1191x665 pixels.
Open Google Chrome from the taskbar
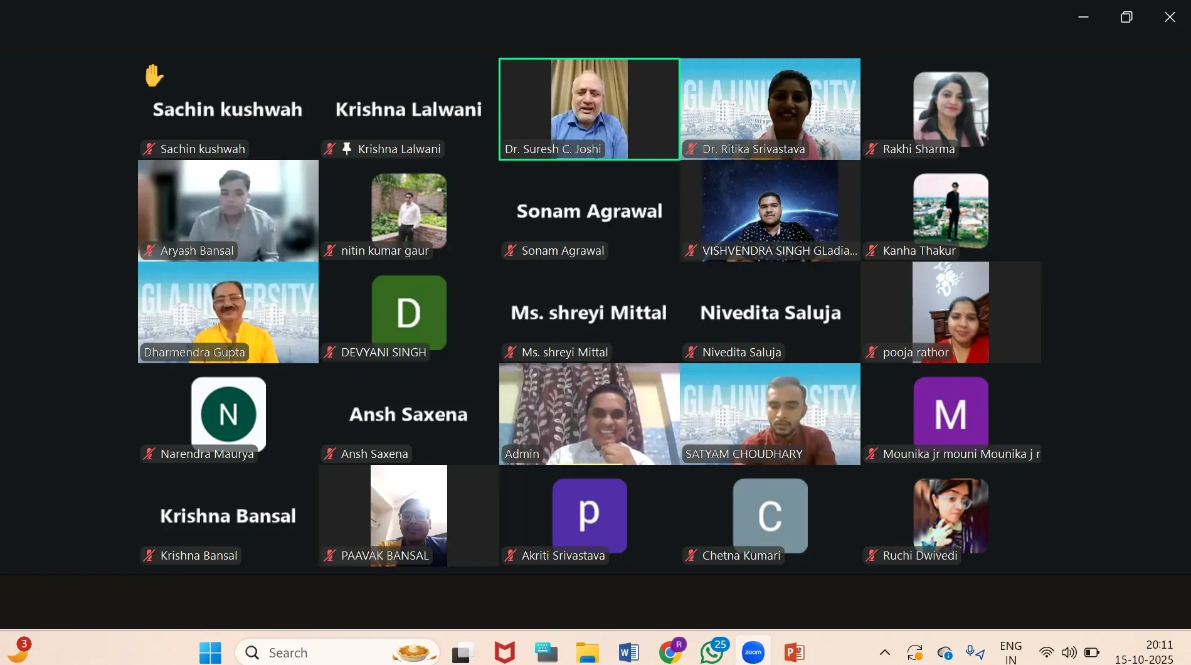point(670,652)
